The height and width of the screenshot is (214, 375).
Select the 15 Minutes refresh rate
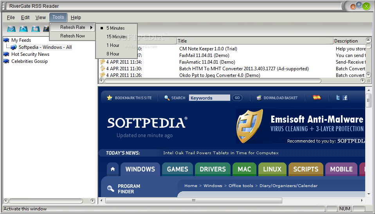pos(117,37)
